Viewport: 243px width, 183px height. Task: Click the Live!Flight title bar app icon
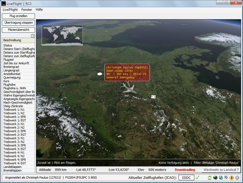(3, 3)
